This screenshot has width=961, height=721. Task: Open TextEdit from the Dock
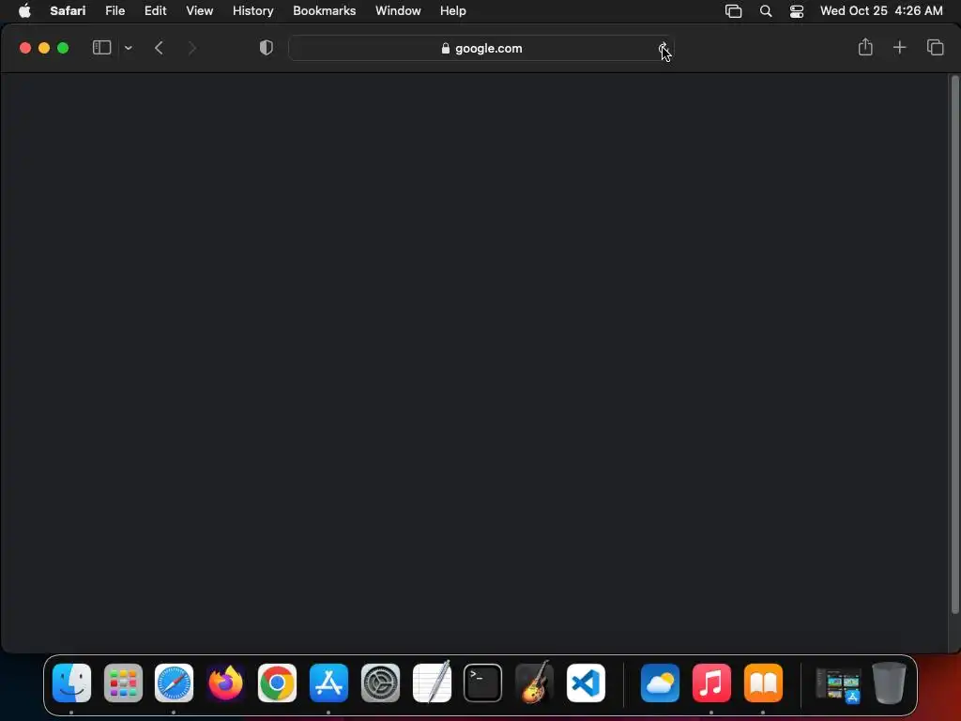pos(432,683)
